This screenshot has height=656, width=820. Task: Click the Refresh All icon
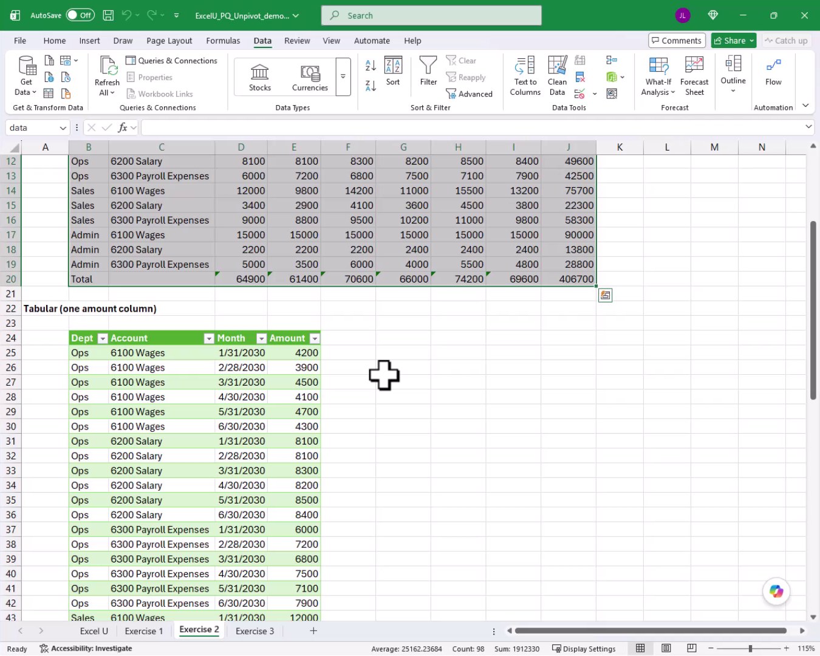tap(108, 66)
